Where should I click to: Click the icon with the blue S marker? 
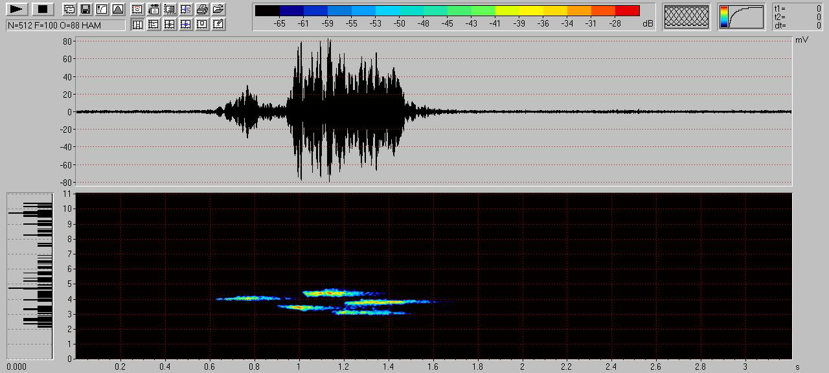click(x=186, y=9)
